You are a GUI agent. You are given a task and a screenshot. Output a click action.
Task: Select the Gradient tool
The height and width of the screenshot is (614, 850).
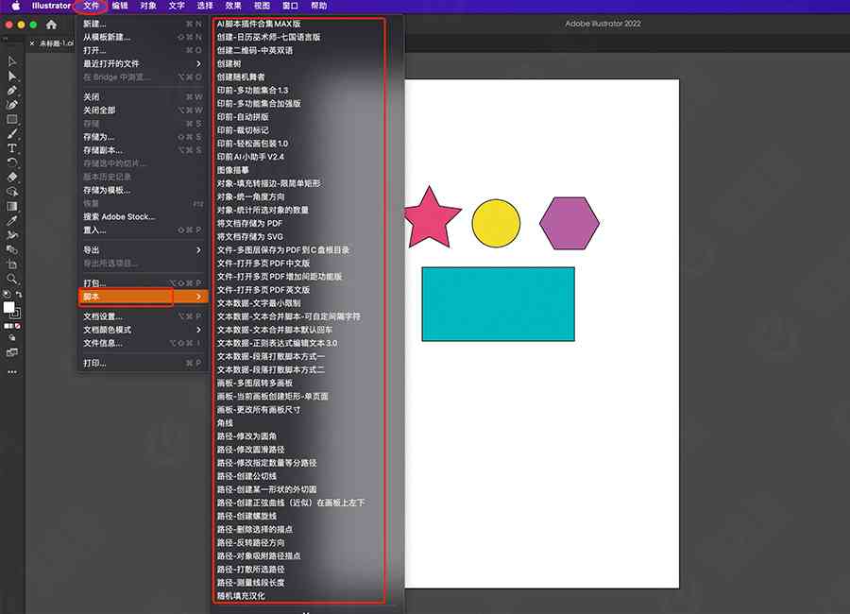(12, 206)
